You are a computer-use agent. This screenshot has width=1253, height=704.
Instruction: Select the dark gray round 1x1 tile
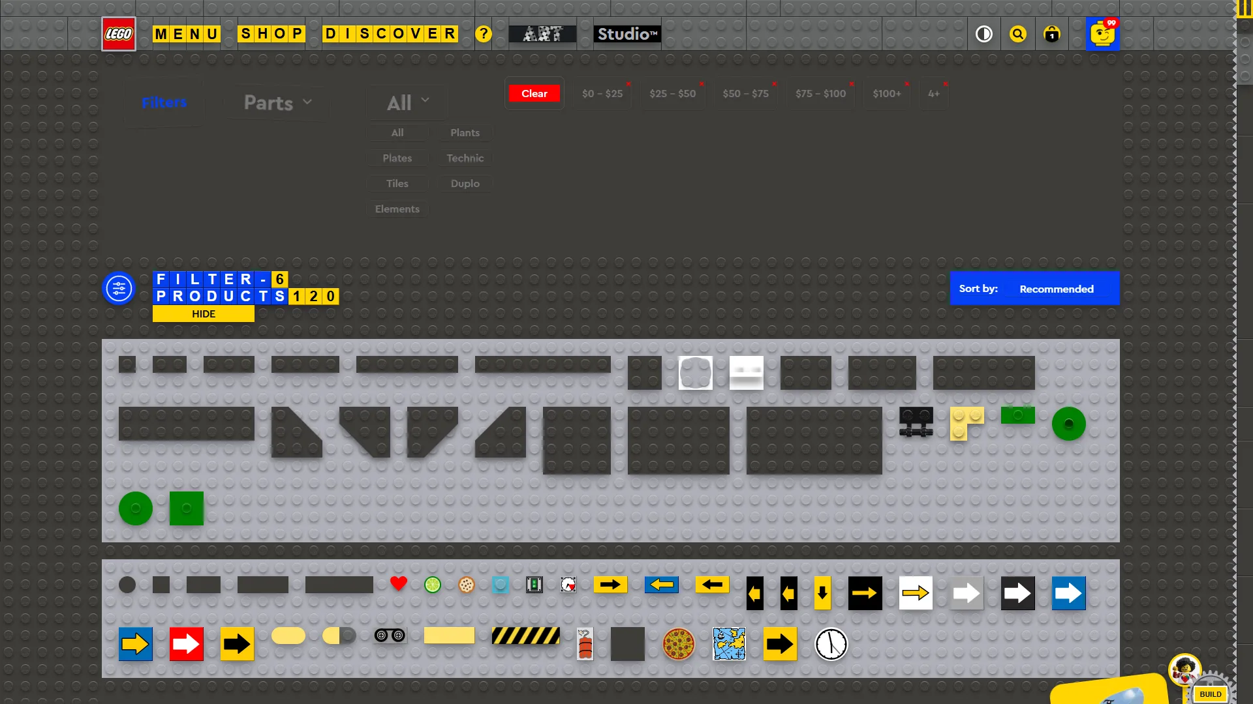[x=127, y=585]
